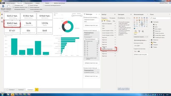Check the Select all filter checkbox
This screenshot has height=96, width=171.
(x=85, y=41)
